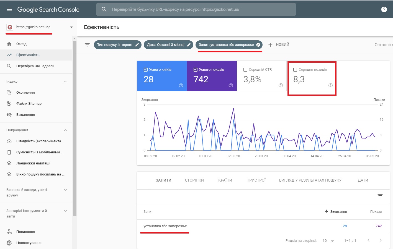This screenshot has height=249, width=393.
Task: Open Налаштування in sidebar
Action: (x=36, y=243)
